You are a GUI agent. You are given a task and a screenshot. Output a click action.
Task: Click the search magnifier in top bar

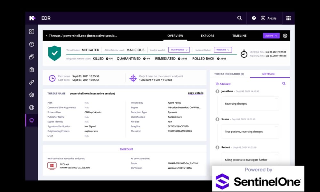pyautogui.click(x=239, y=18)
